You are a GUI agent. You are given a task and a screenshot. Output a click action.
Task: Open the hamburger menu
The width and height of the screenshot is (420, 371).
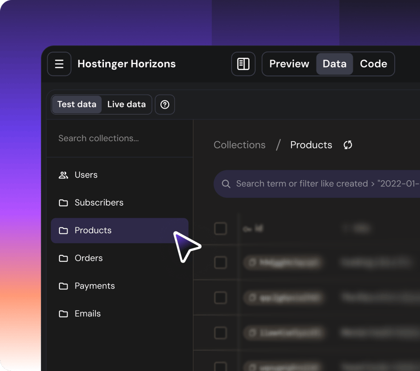(59, 64)
